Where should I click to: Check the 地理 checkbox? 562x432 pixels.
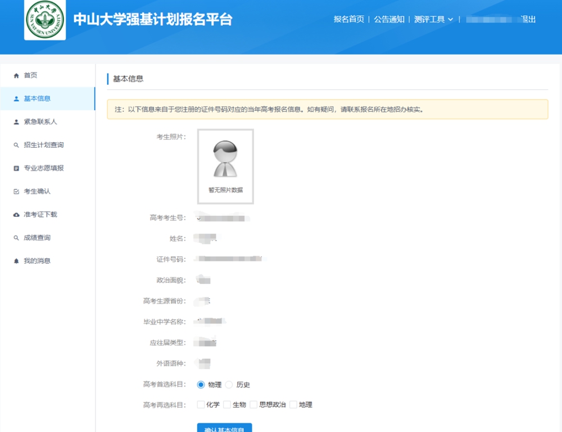pyautogui.click(x=293, y=404)
